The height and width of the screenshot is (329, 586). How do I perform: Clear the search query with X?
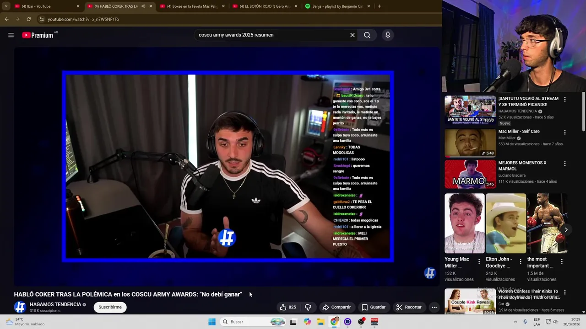coord(353,35)
